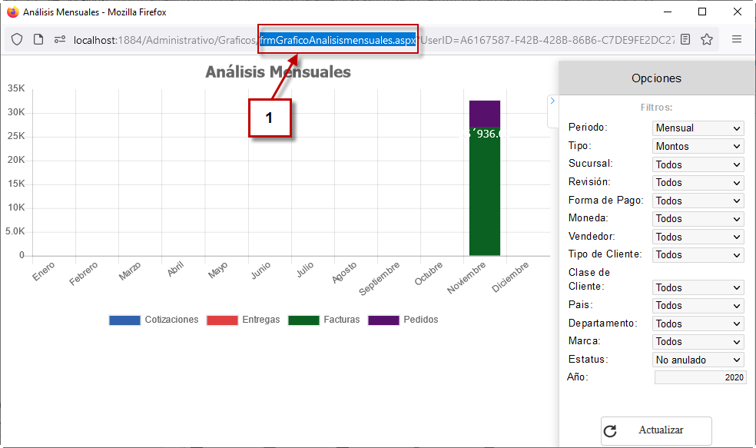Select the Vendedor dropdown

698,237
